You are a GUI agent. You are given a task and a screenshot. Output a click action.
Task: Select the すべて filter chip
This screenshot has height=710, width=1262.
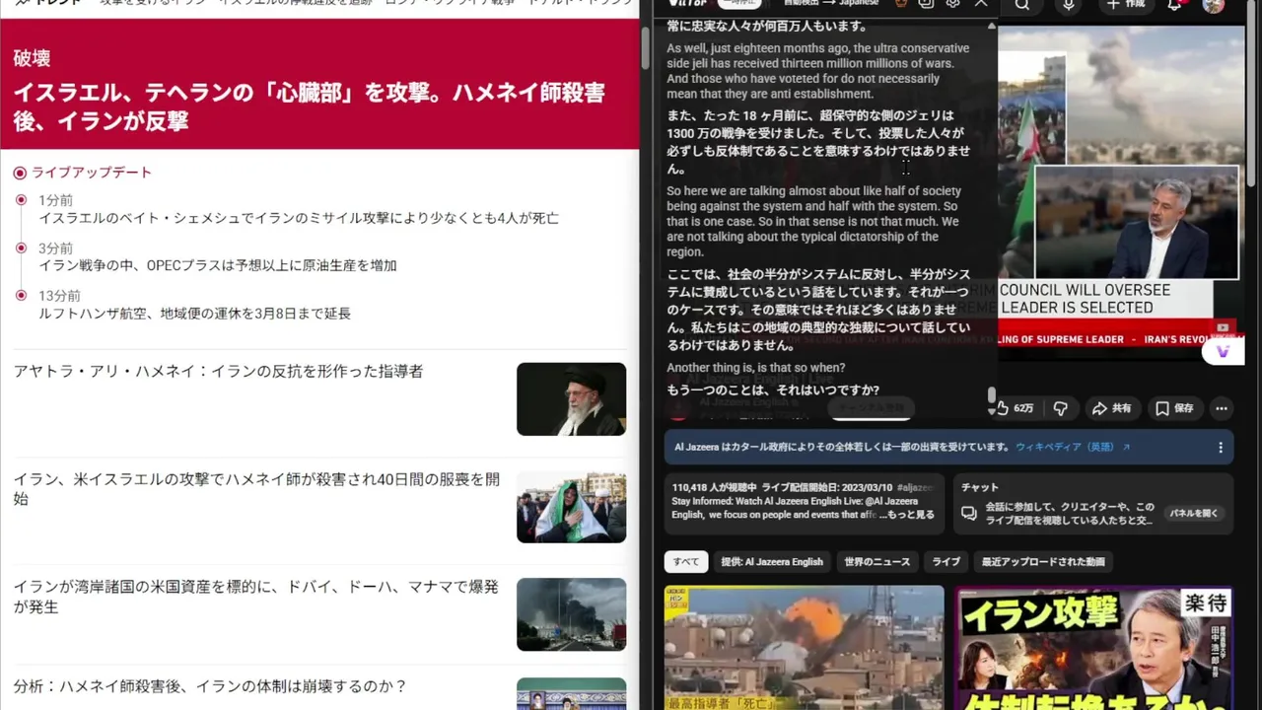click(x=686, y=561)
